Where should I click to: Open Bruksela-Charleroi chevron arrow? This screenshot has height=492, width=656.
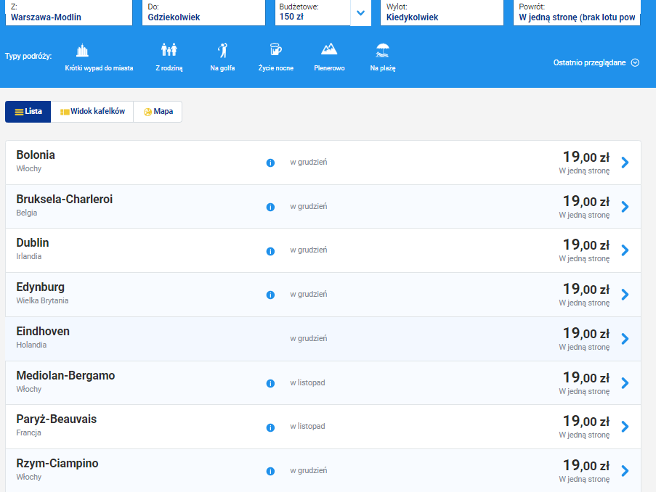coord(625,207)
